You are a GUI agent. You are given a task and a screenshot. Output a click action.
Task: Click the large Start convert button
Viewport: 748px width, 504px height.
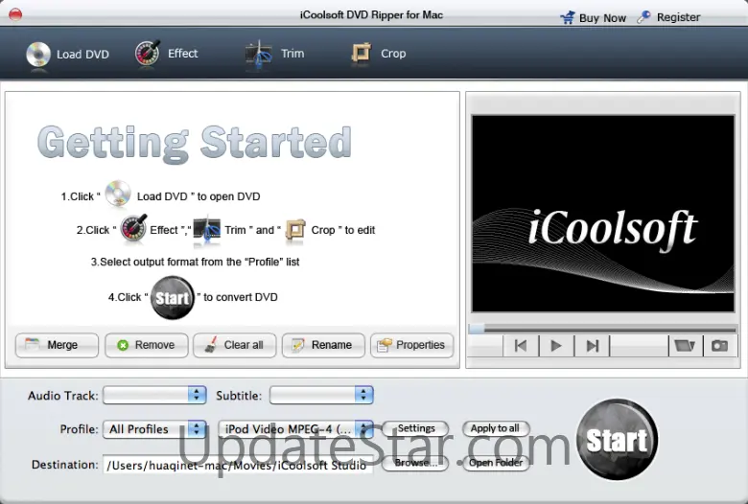coord(618,440)
